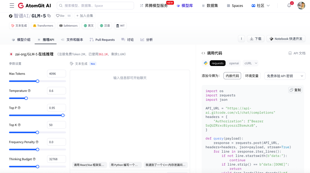Image resolution: width=310 pixels, height=173 pixels.
Task: Click the 文本生成 tag
Action: coord(19,26)
